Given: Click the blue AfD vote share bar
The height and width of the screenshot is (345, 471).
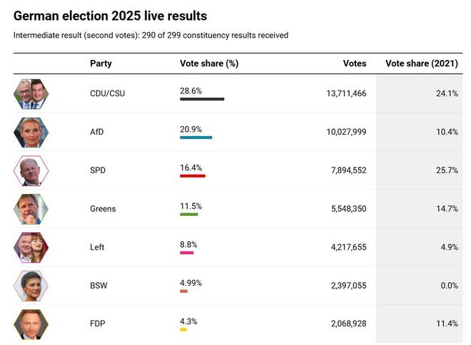Looking at the screenshot, I should (196, 138).
